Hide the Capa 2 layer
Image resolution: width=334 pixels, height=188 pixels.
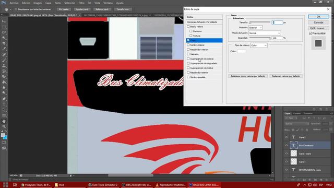287,137
